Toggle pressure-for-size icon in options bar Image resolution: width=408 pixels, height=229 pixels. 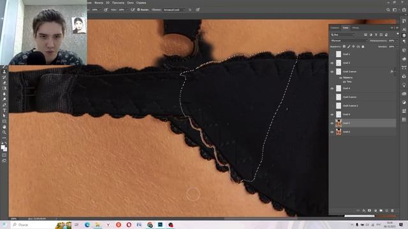pos(198,10)
